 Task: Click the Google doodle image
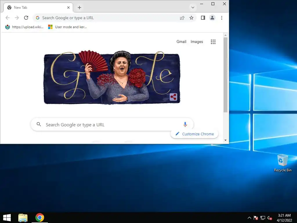[112, 78]
